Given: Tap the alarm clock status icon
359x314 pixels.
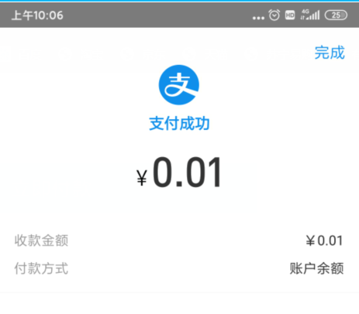Looking at the screenshot, I should [274, 15].
